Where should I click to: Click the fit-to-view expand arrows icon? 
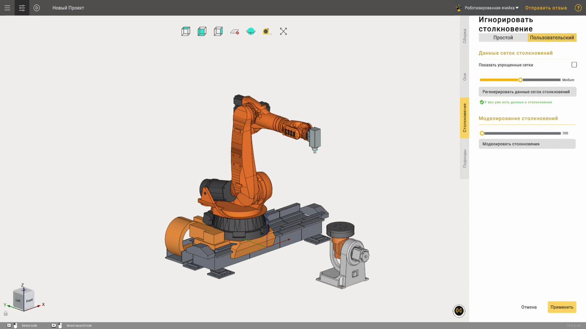[283, 32]
